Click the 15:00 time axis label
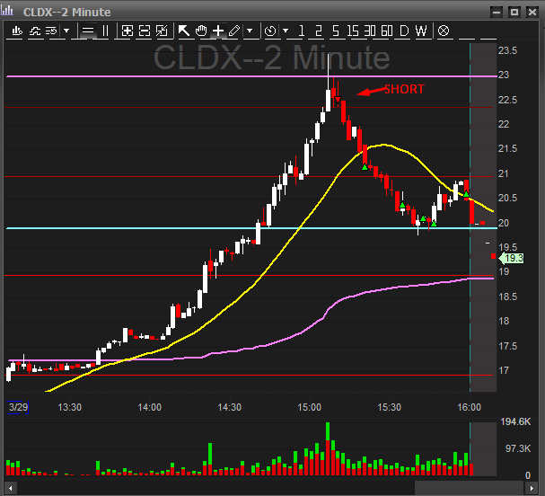 [x=310, y=407]
